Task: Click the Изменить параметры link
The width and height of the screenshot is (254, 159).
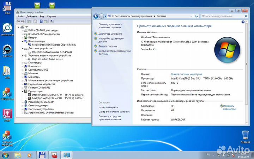Action: [x=229, y=107]
